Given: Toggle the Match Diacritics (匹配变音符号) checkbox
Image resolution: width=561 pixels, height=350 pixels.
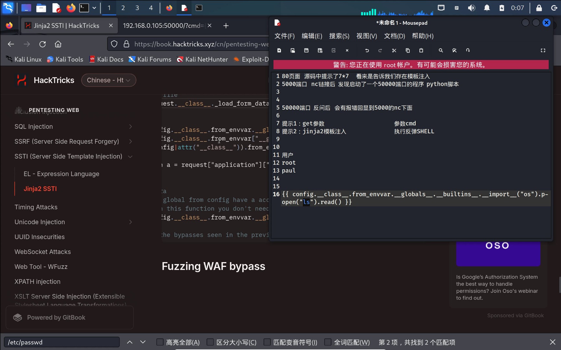Looking at the screenshot, I should (267, 342).
